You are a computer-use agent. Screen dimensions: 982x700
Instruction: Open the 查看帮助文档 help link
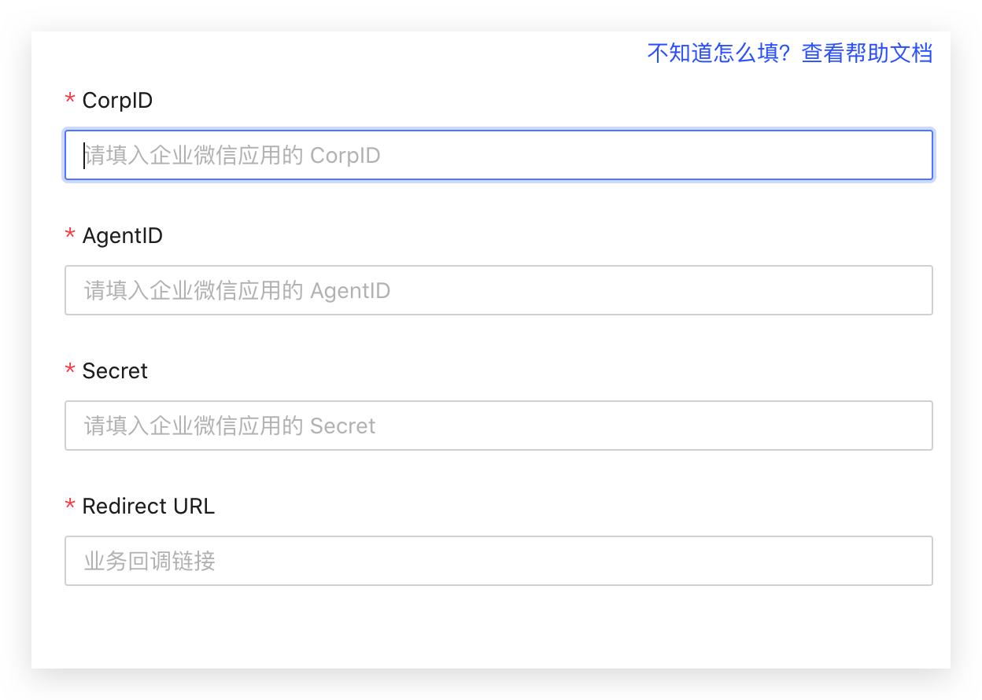coord(866,53)
